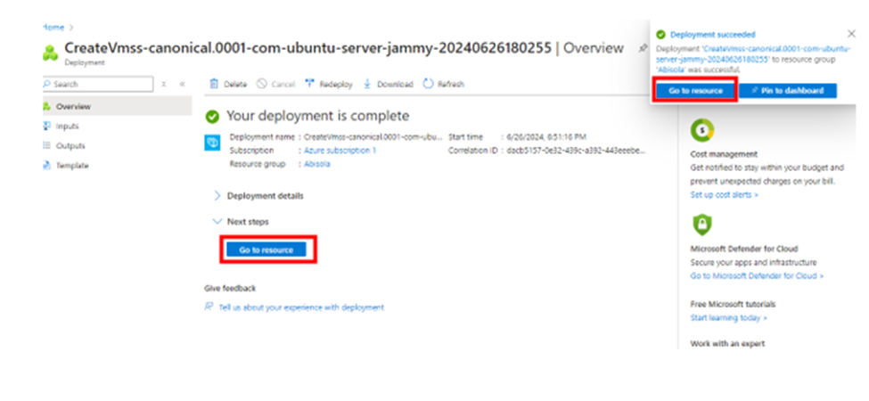Click the Deployment succeeded green check icon
Image resolution: width=869 pixels, height=401 pixels.
(x=661, y=35)
